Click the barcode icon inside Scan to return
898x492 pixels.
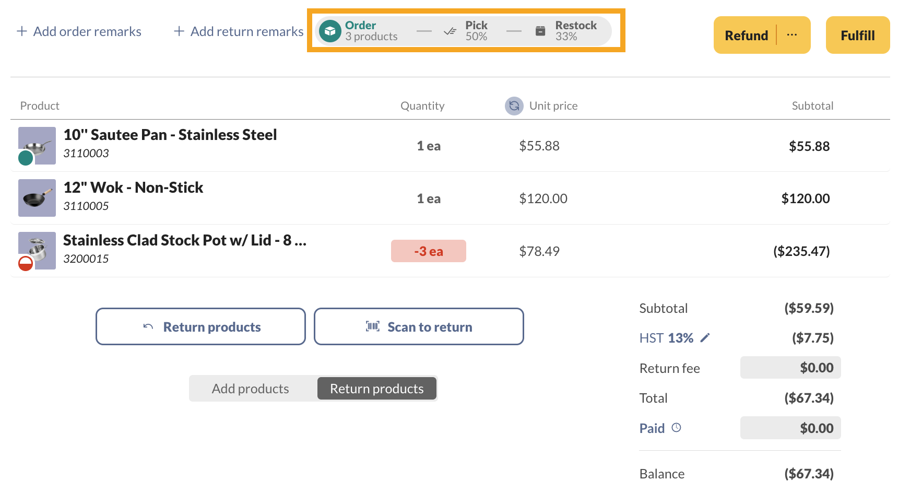tap(372, 326)
